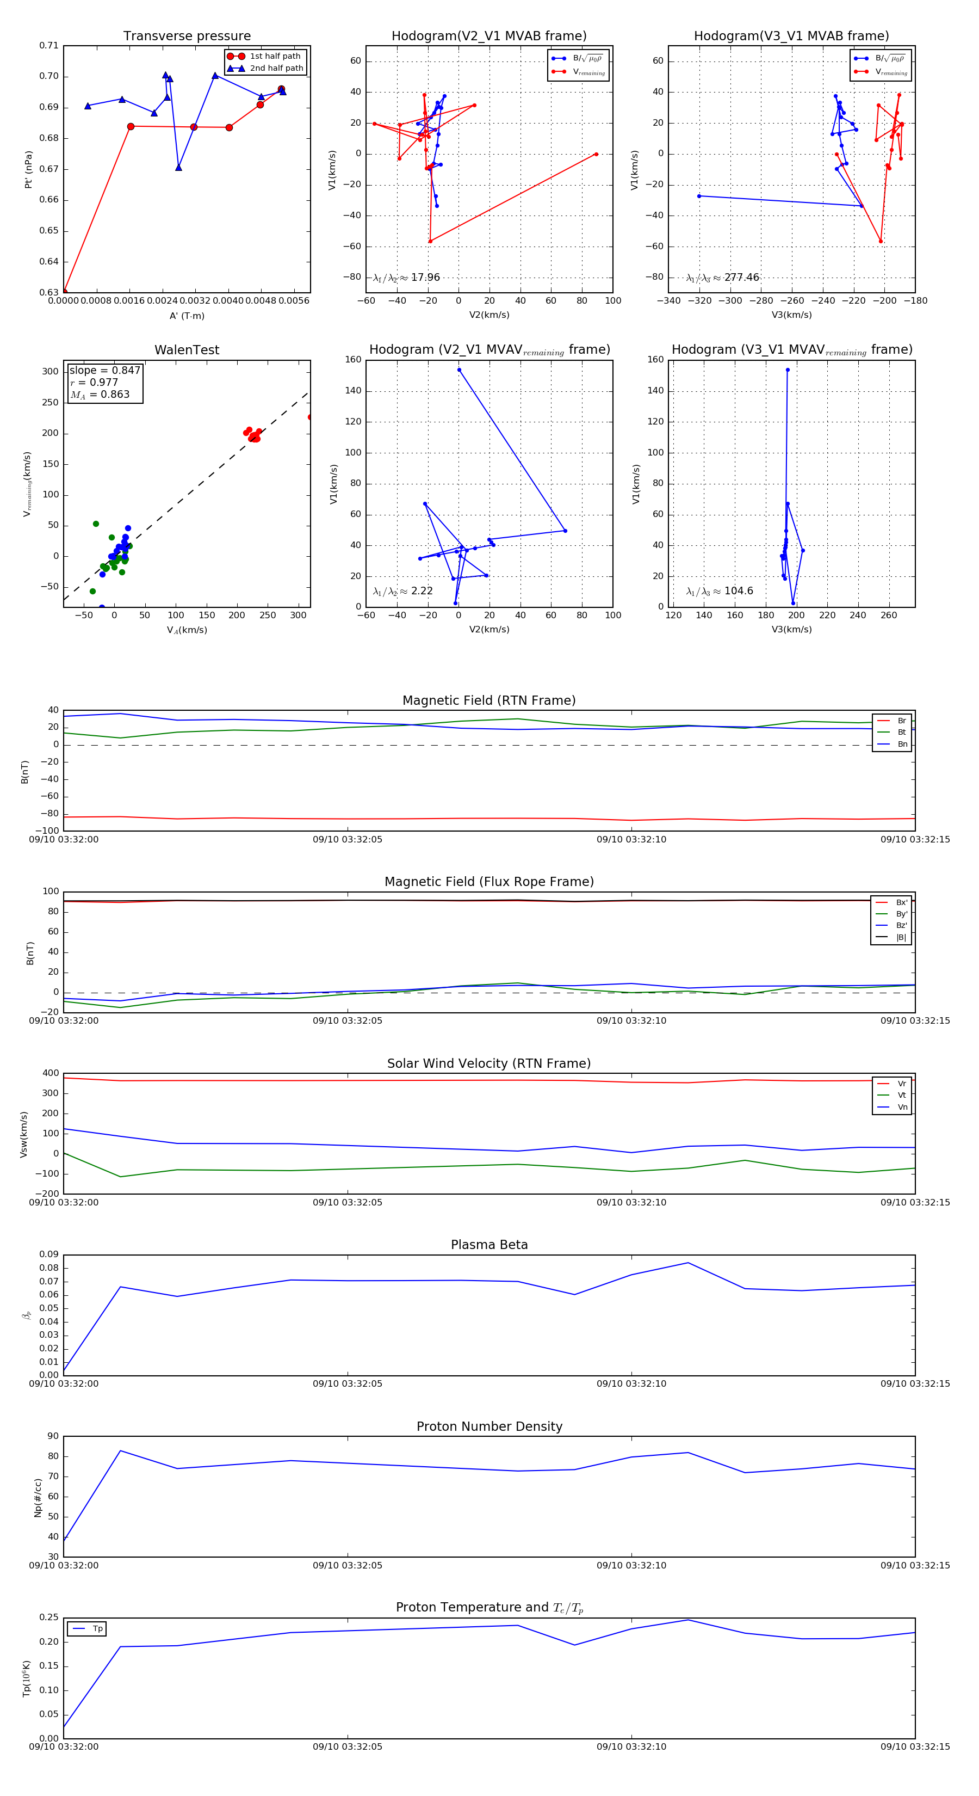Click the Pt' (nPa) axis label
Screen dimensions: 979x1796
[28, 169]
